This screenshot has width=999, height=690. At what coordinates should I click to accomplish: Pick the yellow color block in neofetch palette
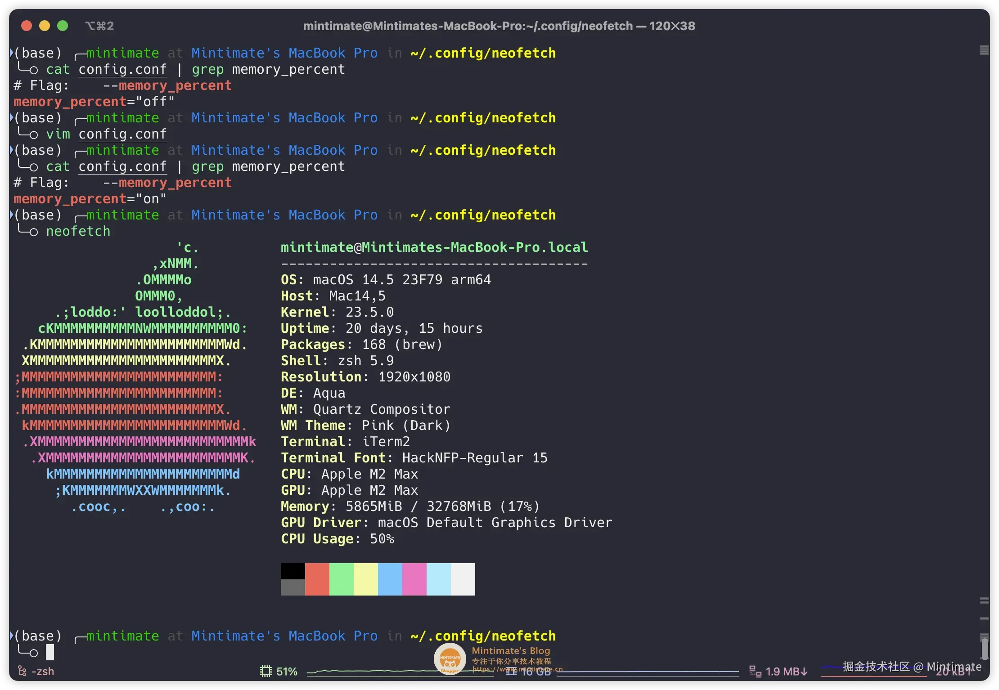pyautogui.click(x=366, y=579)
